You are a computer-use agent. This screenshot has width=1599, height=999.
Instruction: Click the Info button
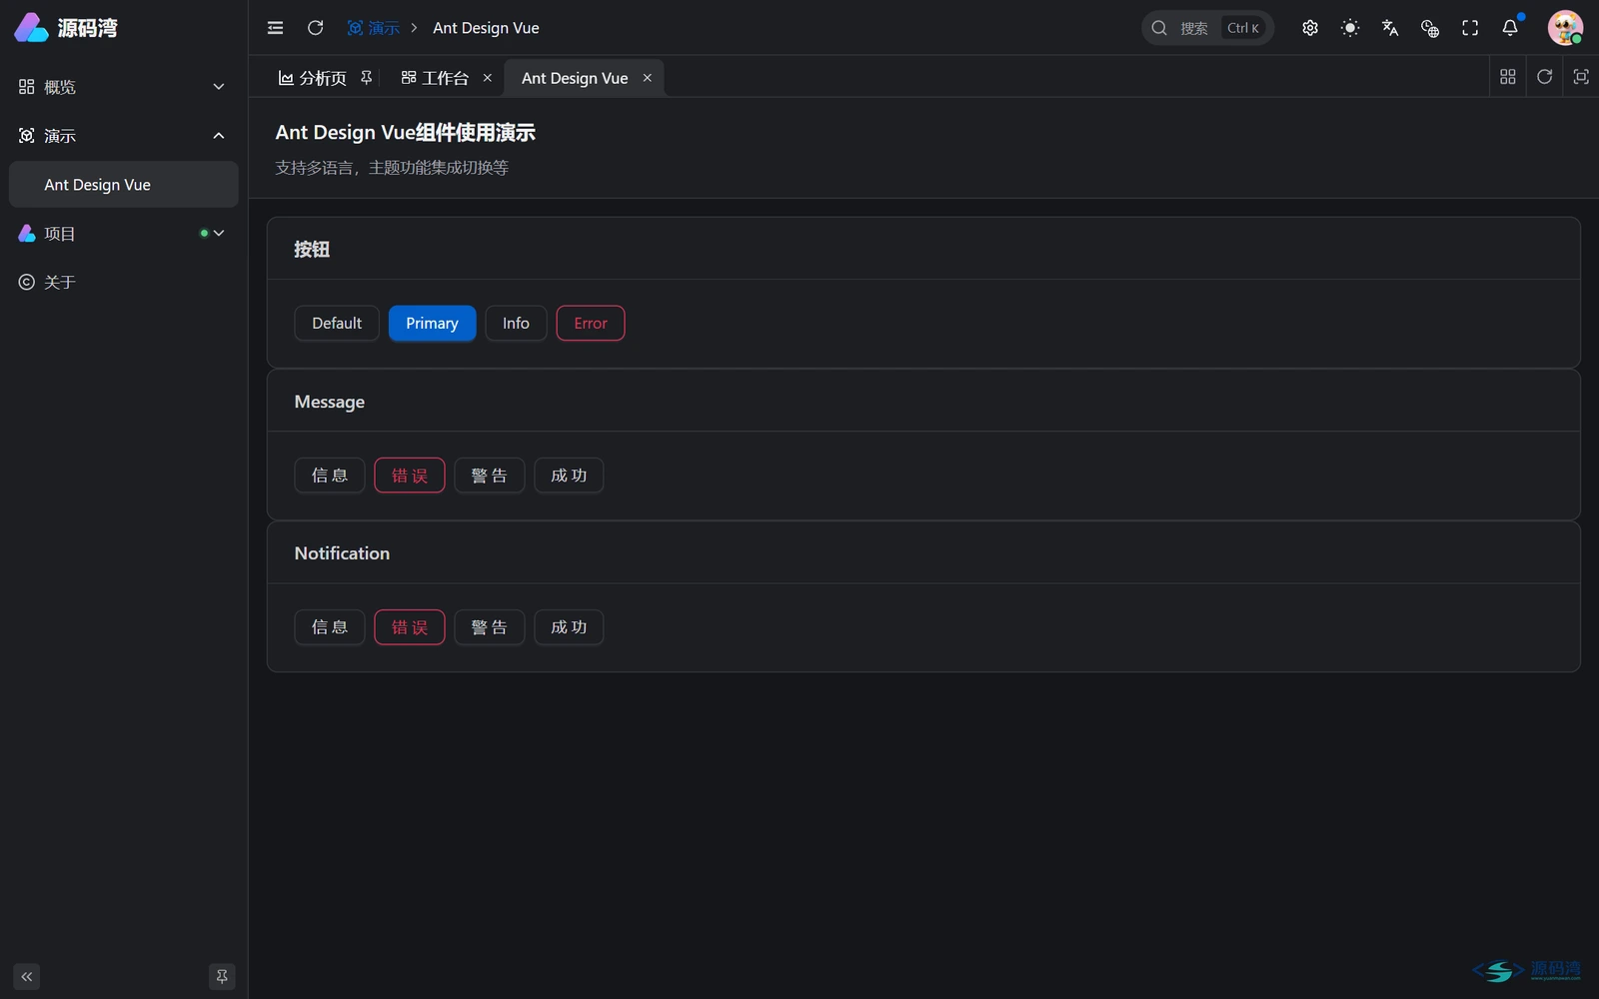[516, 324]
